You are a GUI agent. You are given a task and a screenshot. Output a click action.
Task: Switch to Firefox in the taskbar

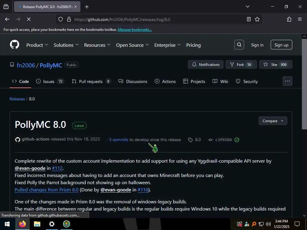click(x=22, y=224)
